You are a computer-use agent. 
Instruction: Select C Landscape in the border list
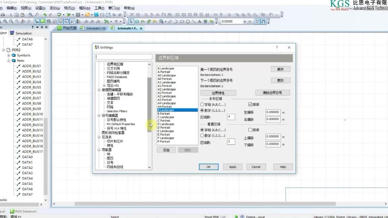pyautogui.click(x=166, y=117)
